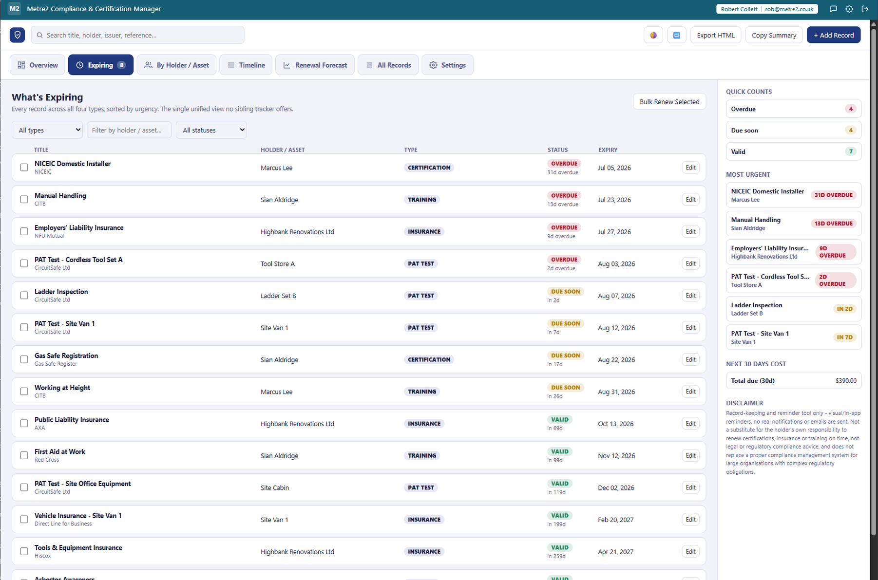Check Employers' Liability Insurance row
The width and height of the screenshot is (878, 580).
[24, 231]
